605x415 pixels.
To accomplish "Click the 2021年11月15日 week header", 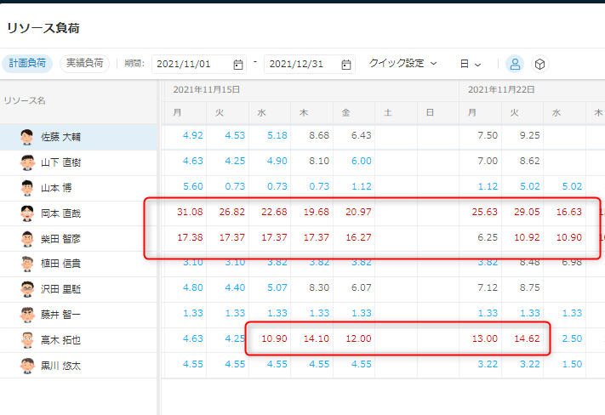I will 207,89.
